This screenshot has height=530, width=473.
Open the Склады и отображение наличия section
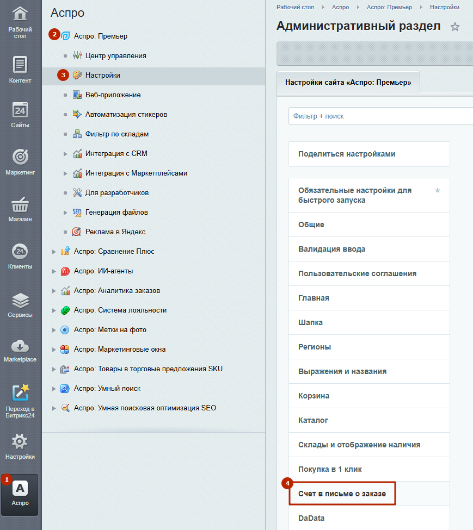(369, 445)
